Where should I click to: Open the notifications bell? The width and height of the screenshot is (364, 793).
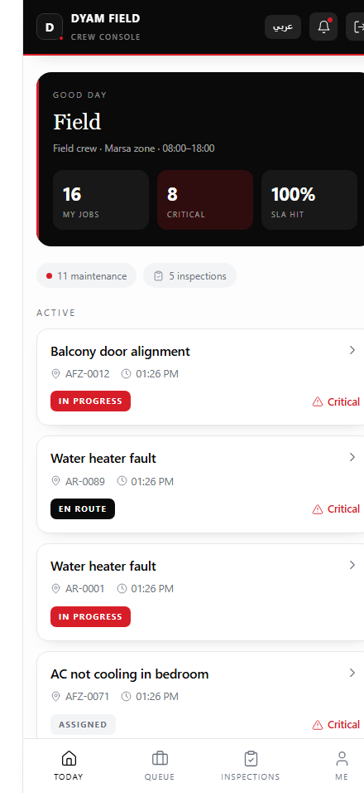323,27
